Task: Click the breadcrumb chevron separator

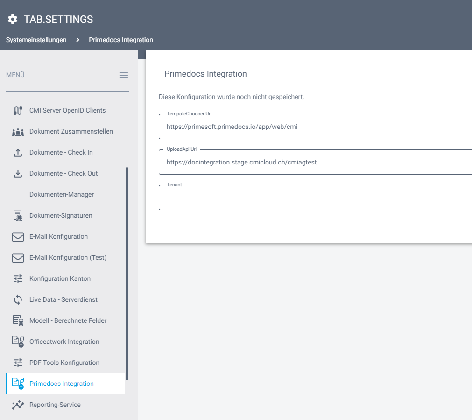Action: [77, 40]
